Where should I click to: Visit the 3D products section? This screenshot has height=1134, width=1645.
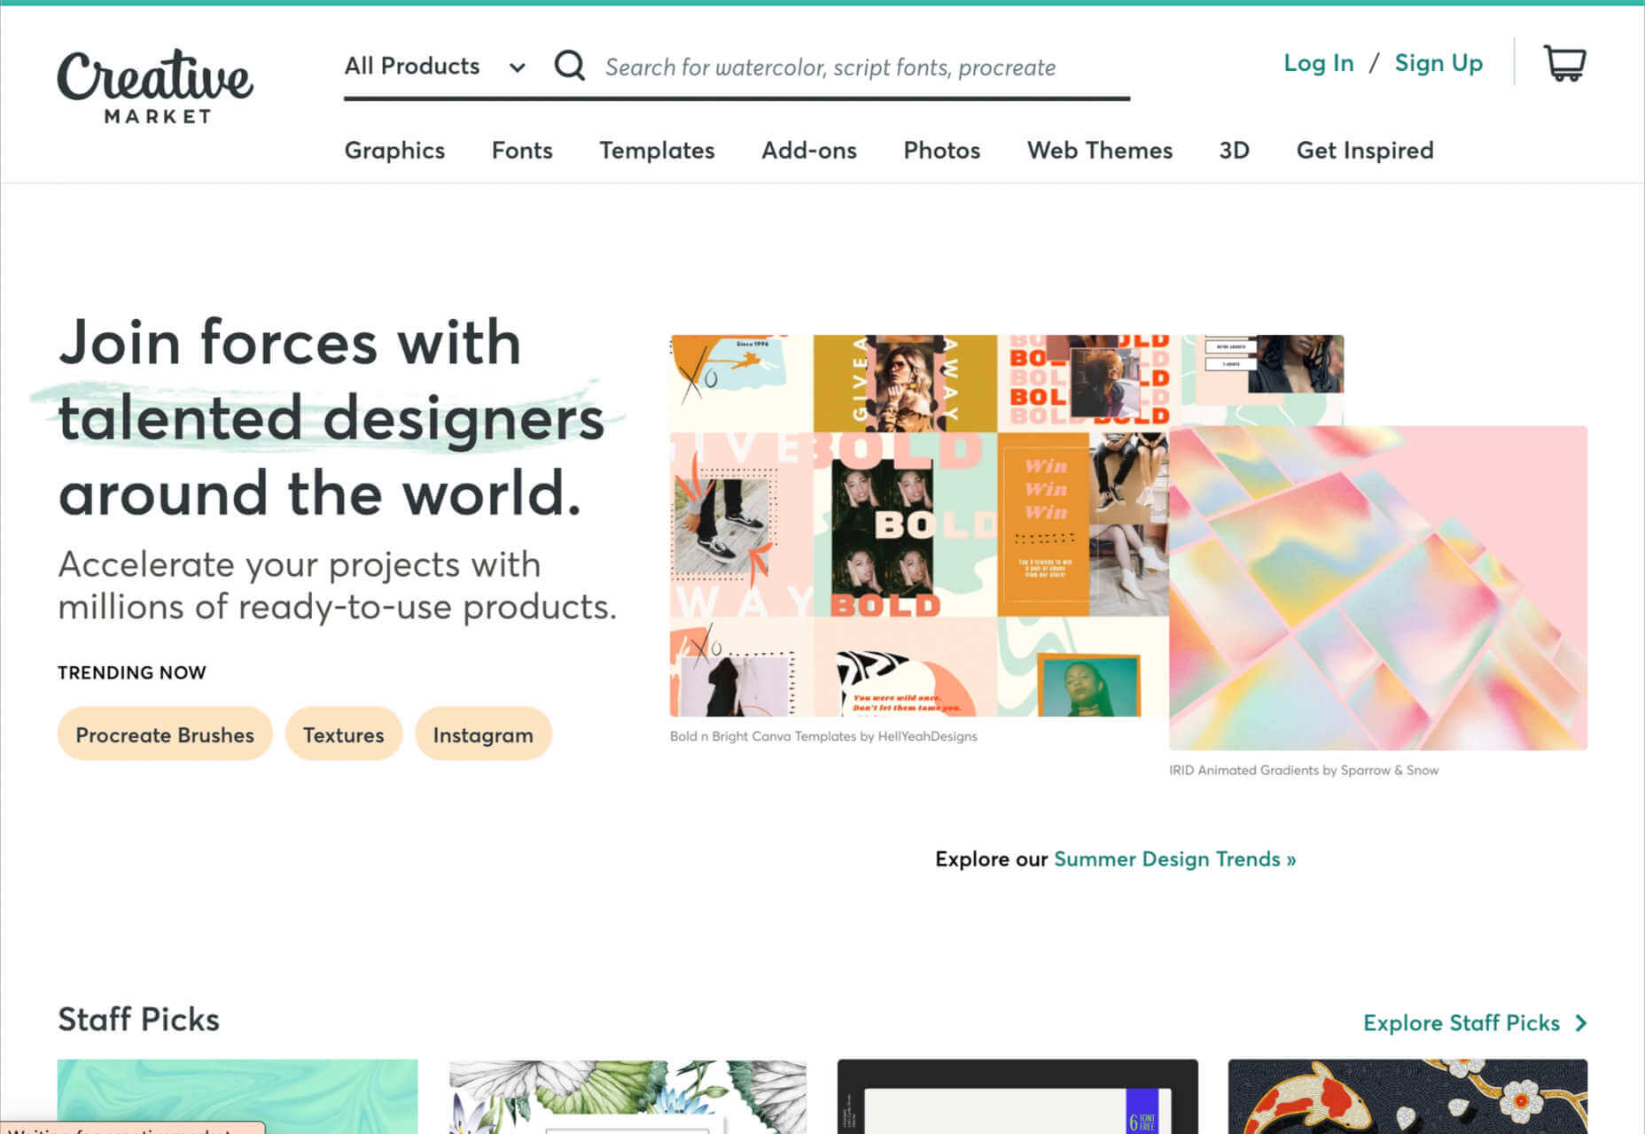tap(1233, 151)
